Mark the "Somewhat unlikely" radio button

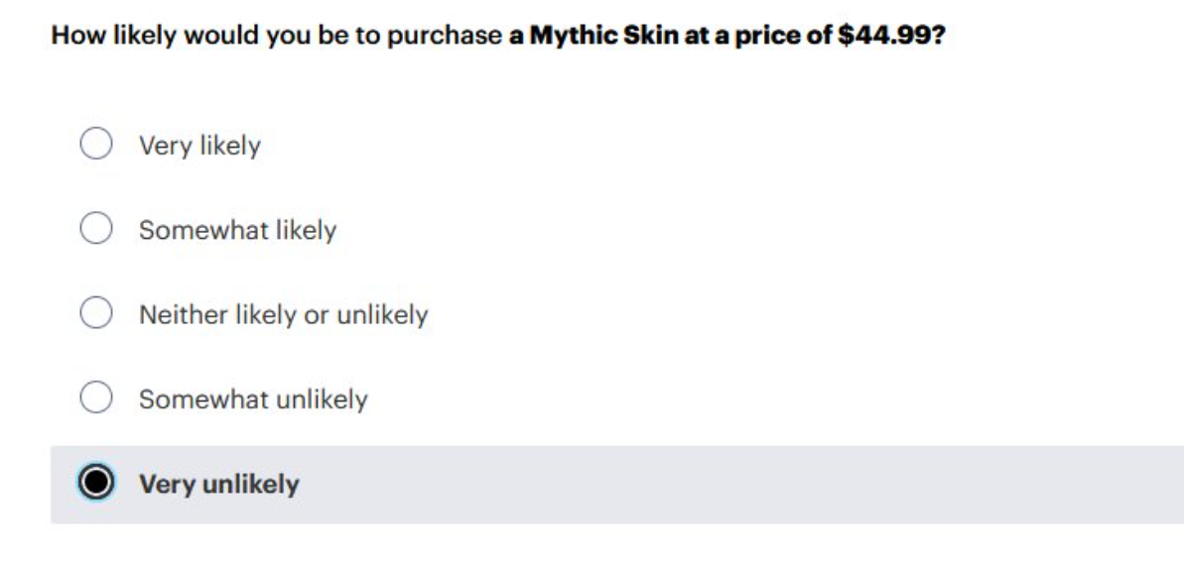(96, 397)
